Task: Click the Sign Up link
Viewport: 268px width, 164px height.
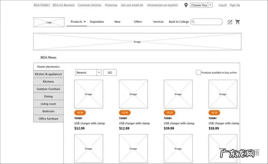Action: [235, 5]
